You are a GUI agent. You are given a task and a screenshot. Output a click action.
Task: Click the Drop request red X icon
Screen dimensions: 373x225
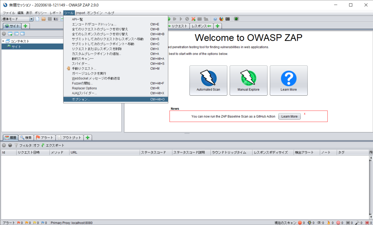click(193, 19)
